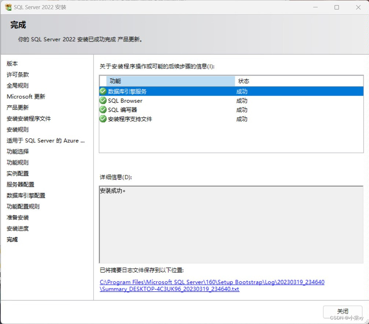
Task: Select the SQL 编写器 row
Action: [x=231, y=110]
